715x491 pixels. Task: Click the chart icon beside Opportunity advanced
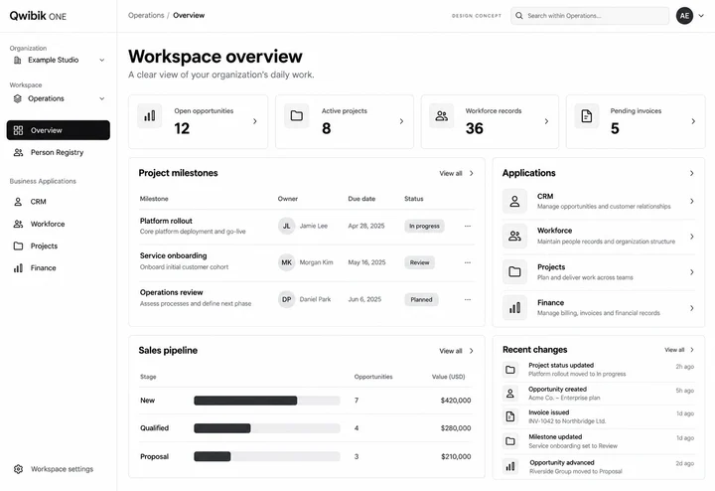click(510, 466)
